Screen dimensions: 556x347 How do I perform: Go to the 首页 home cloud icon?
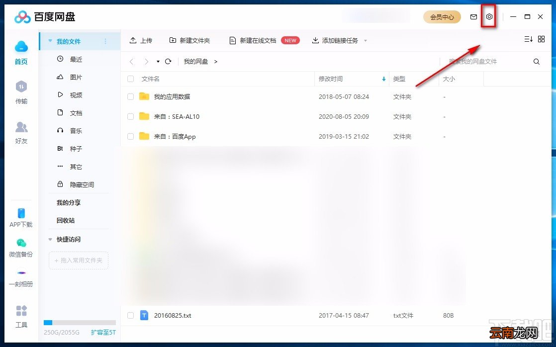(x=21, y=46)
